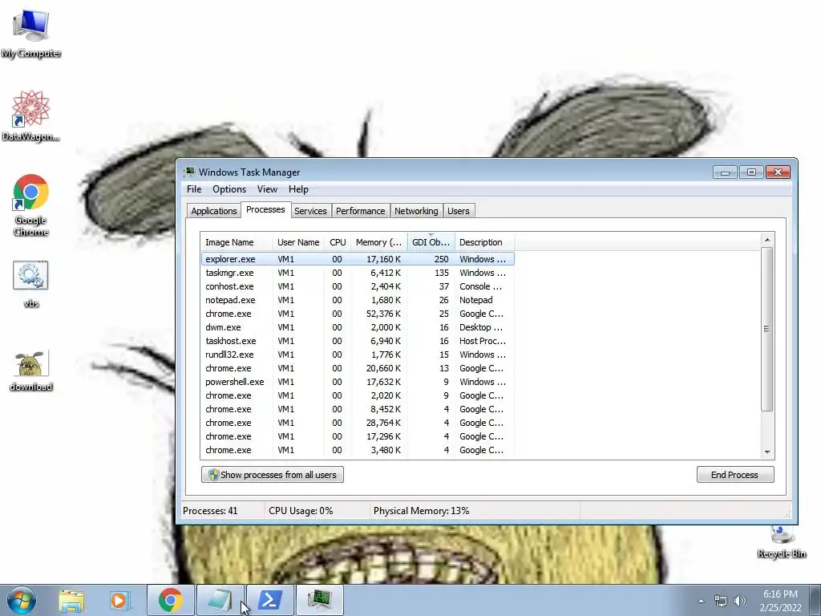
Task: Select the taskhost.exe process row
Action: pos(358,340)
